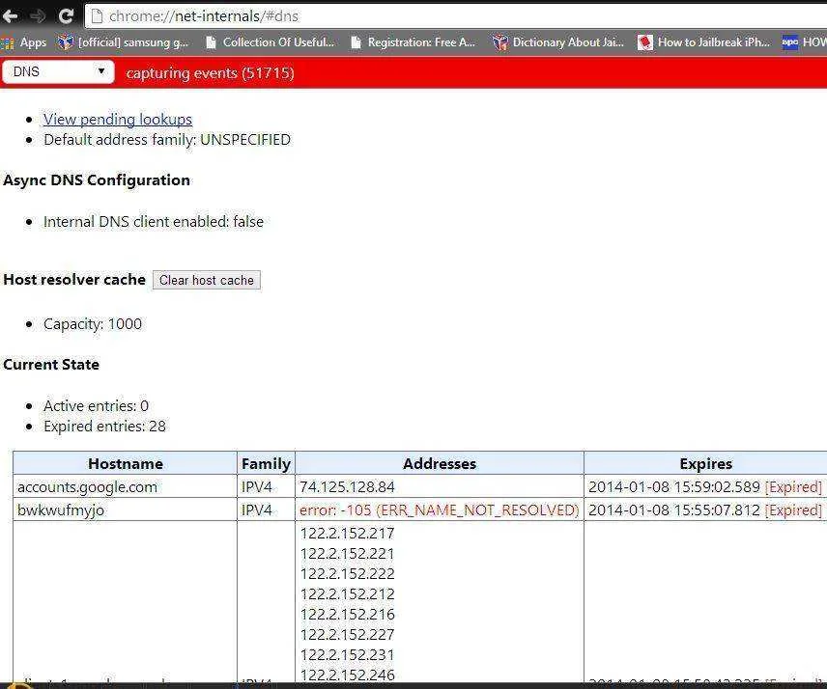Viewport: 827px width, 689px height.
Task: Select the 'Active entries: 0' line
Action: tap(96, 406)
